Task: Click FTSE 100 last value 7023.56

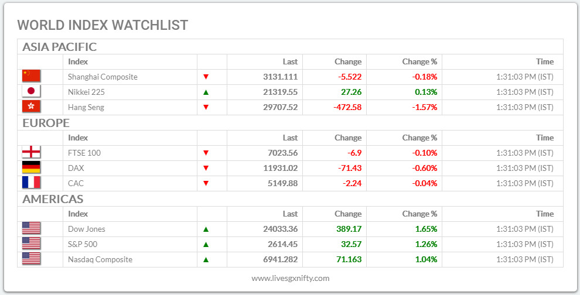Action: point(282,153)
